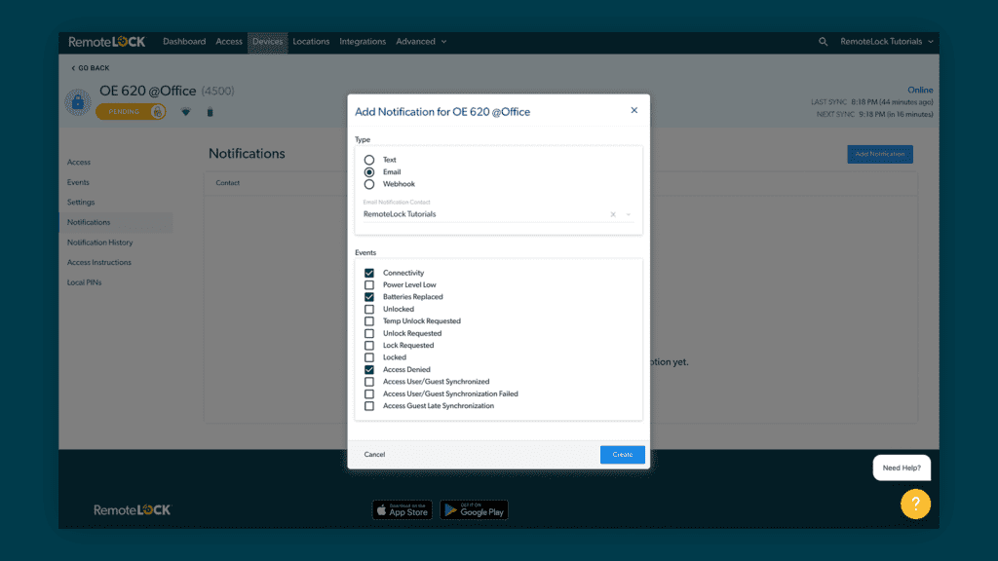This screenshot has width=998, height=561.
Task: Click the GO BACK link
Action: click(x=91, y=68)
